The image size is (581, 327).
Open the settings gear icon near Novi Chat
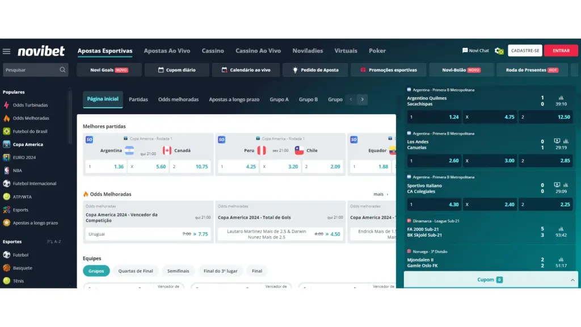tap(499, 51)
